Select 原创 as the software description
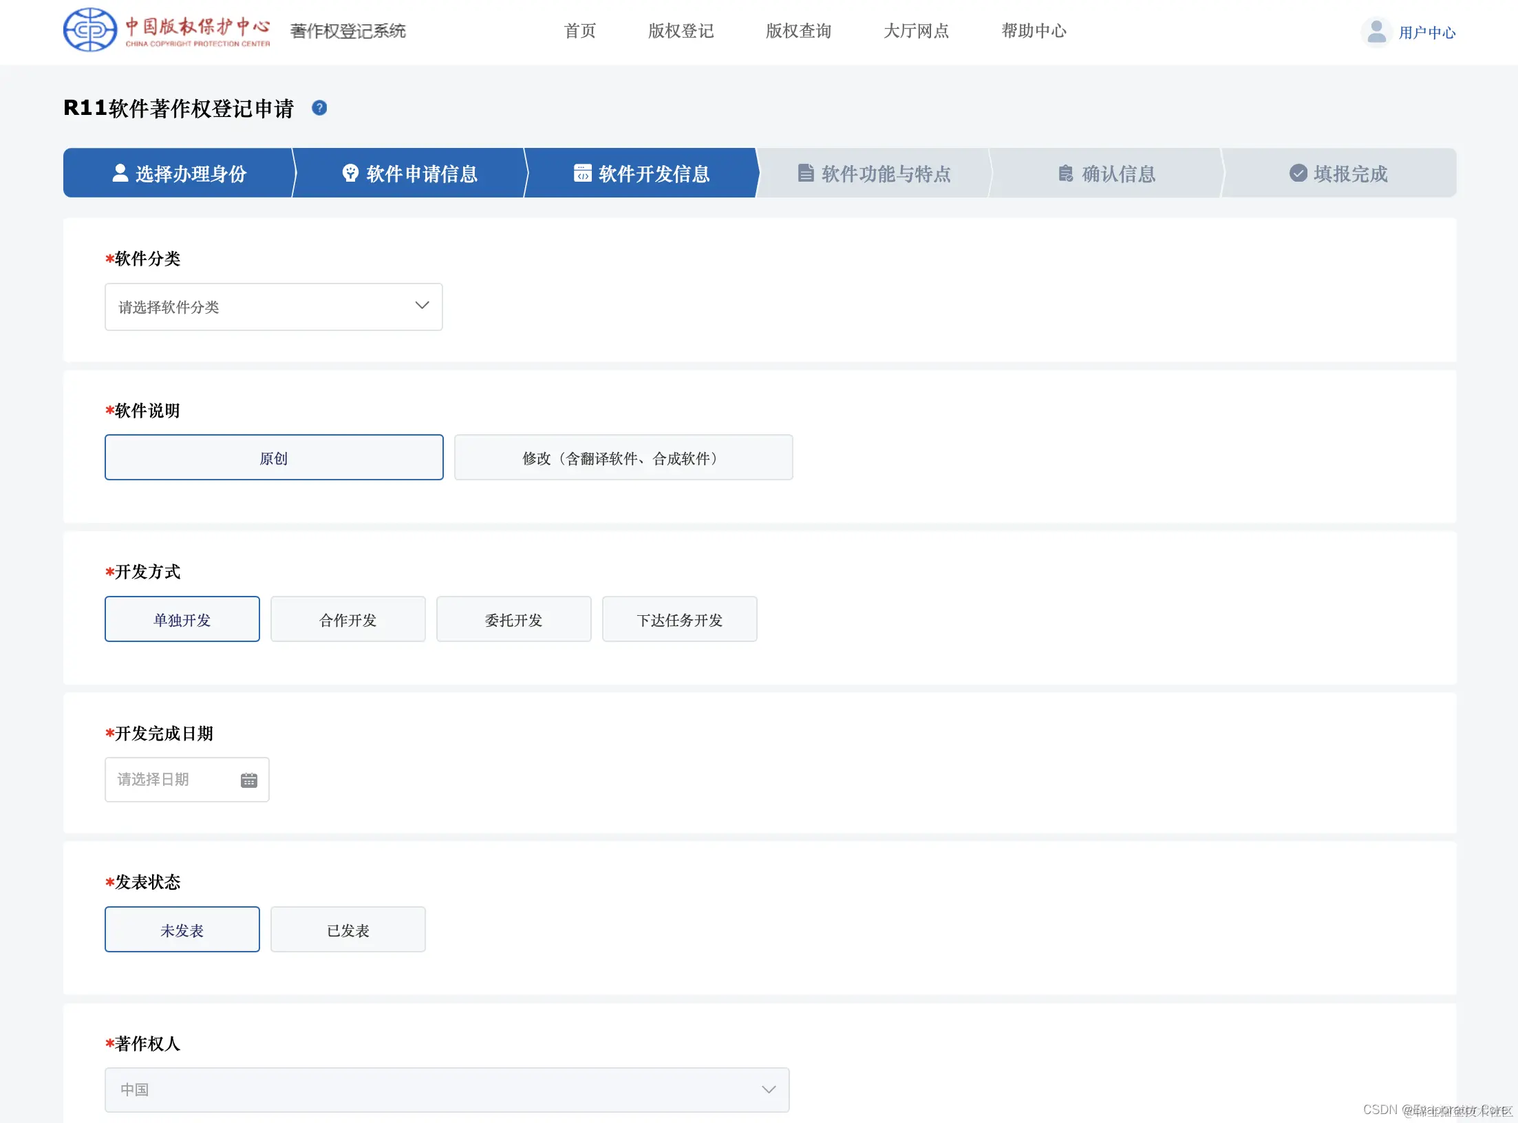This screenshot has height=1123, width=1518. pos(273,457)
